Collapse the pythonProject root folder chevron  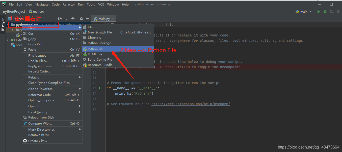click(8, 25)
